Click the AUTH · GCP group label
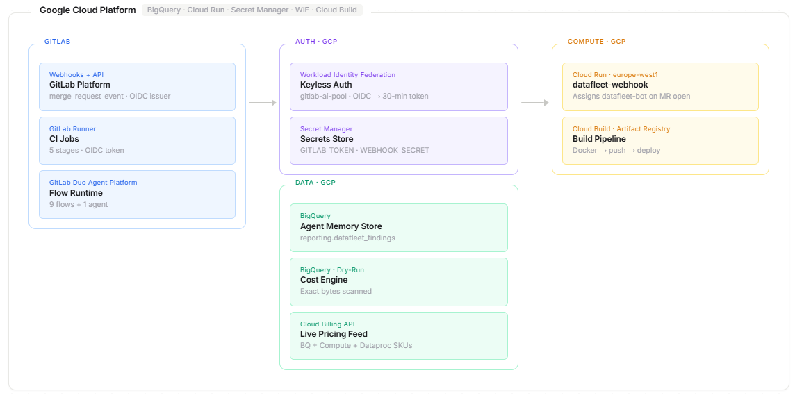The width and height of the screenshot is (795, 400). (316, 42)
